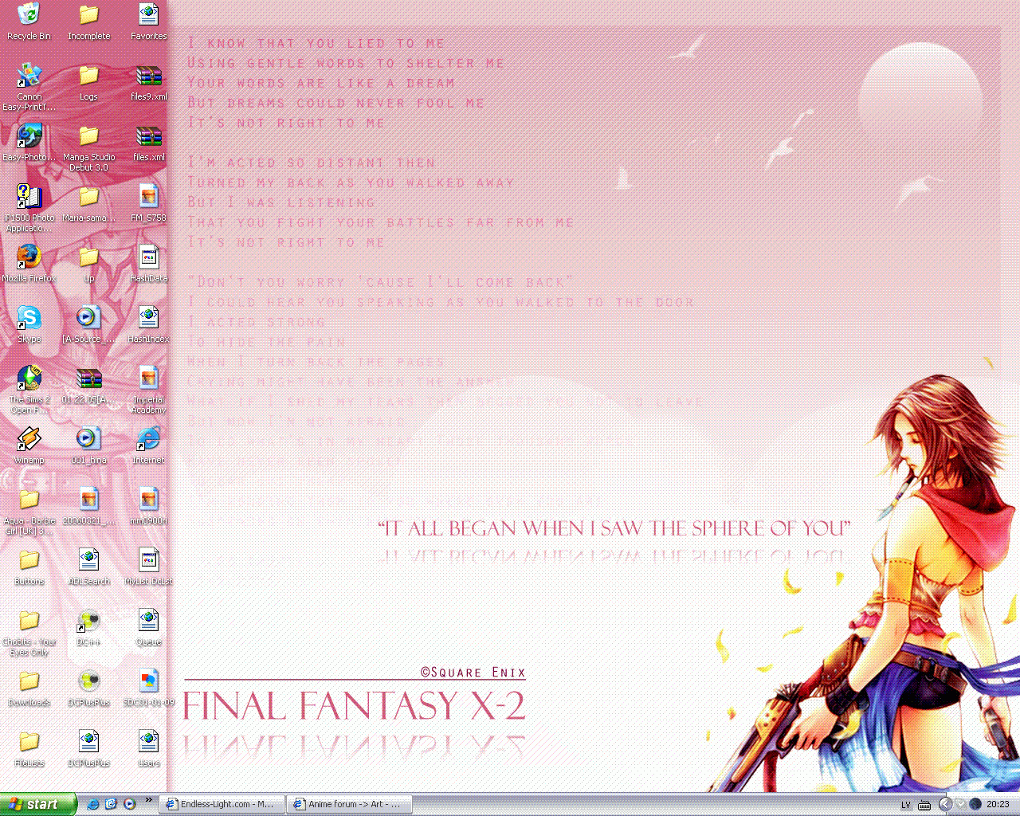This screenshot has height=816, width=1020.
Task: Open the Recycle Bin desktop icon
Action: 29,22
